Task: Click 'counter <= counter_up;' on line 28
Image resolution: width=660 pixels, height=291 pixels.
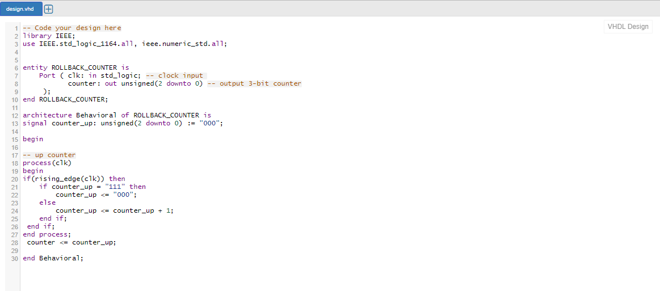Action: (72, 243)
